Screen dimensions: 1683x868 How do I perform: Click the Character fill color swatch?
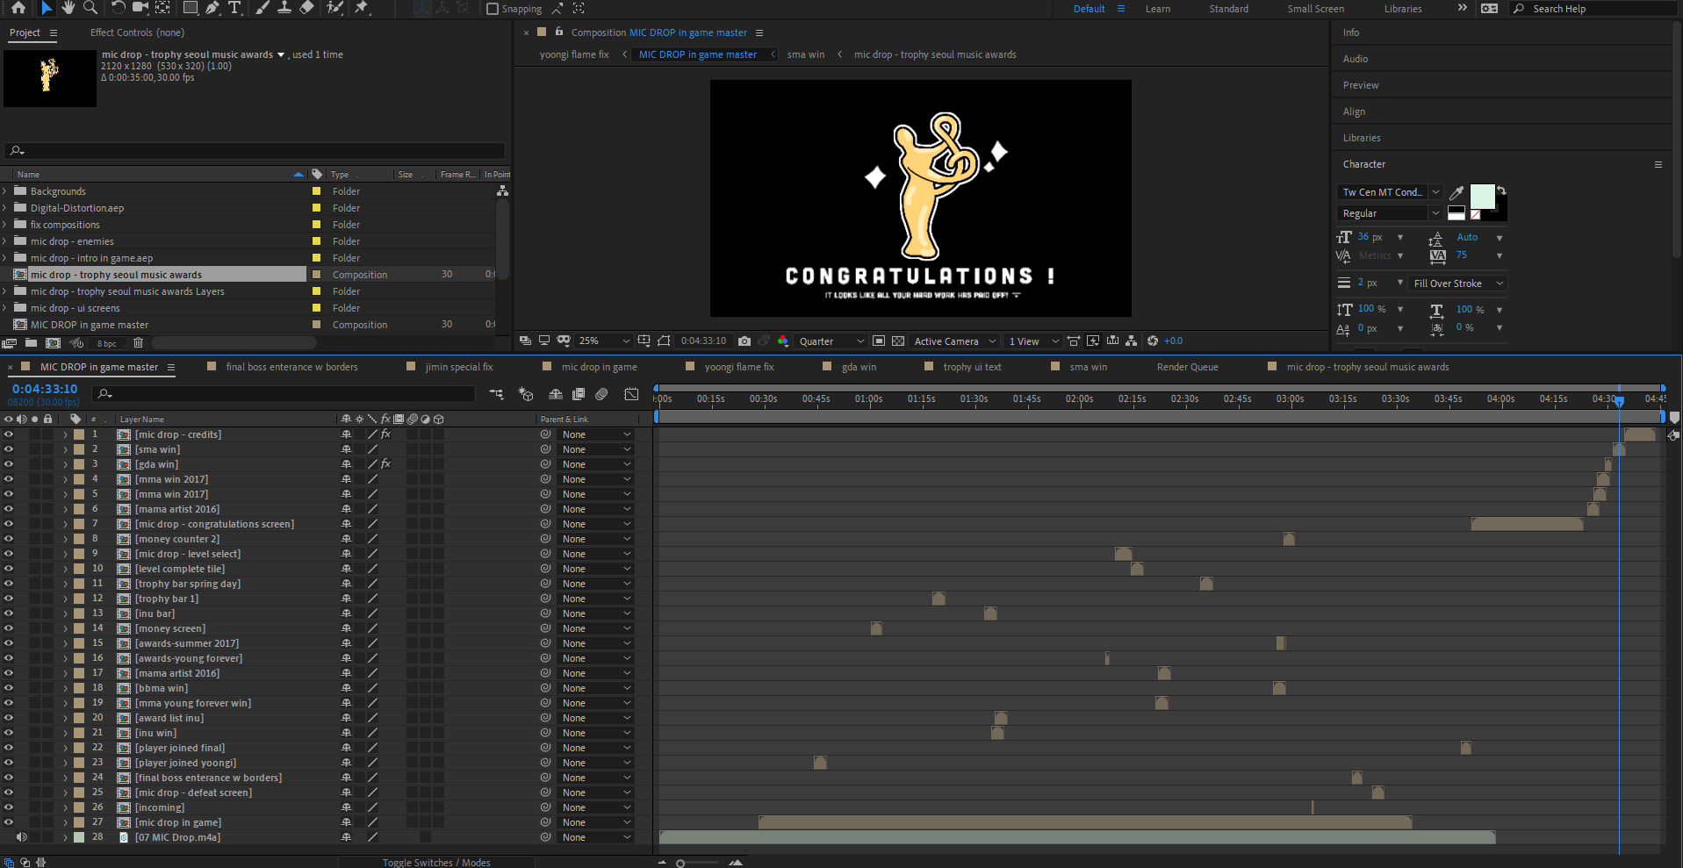(1482, 197)
